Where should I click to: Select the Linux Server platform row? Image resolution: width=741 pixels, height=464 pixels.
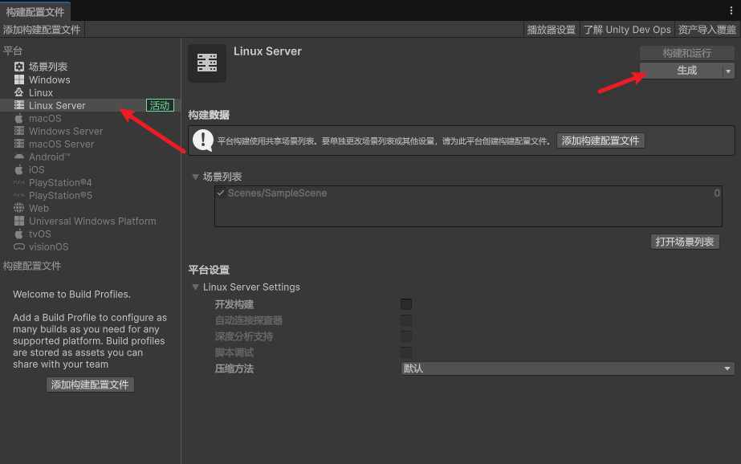(90, 105)
